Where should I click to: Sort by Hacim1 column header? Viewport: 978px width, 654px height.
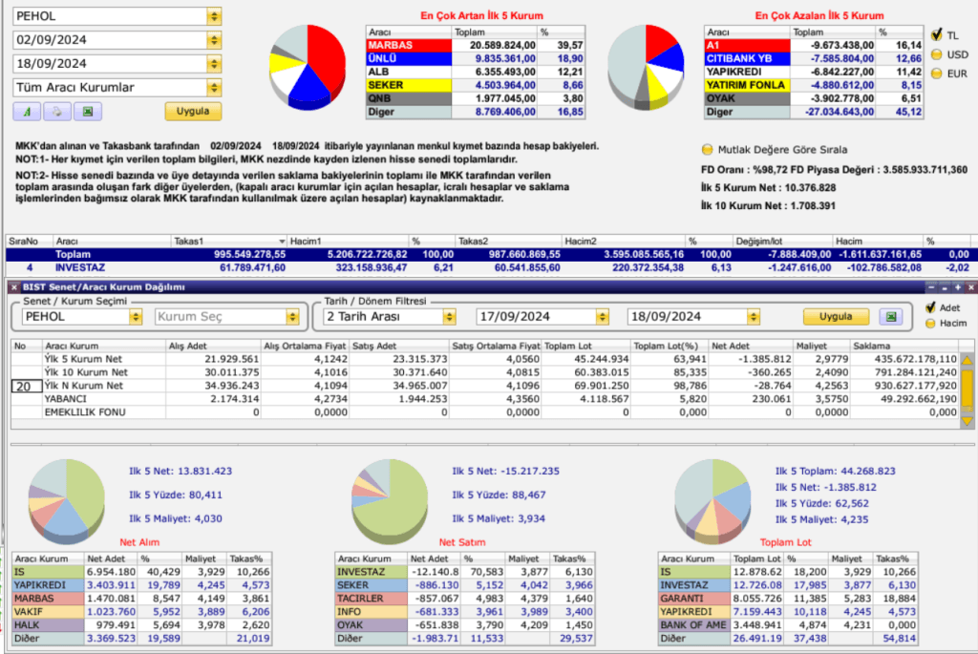348,242
